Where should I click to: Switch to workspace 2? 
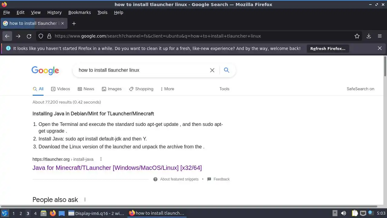point(21,213)
